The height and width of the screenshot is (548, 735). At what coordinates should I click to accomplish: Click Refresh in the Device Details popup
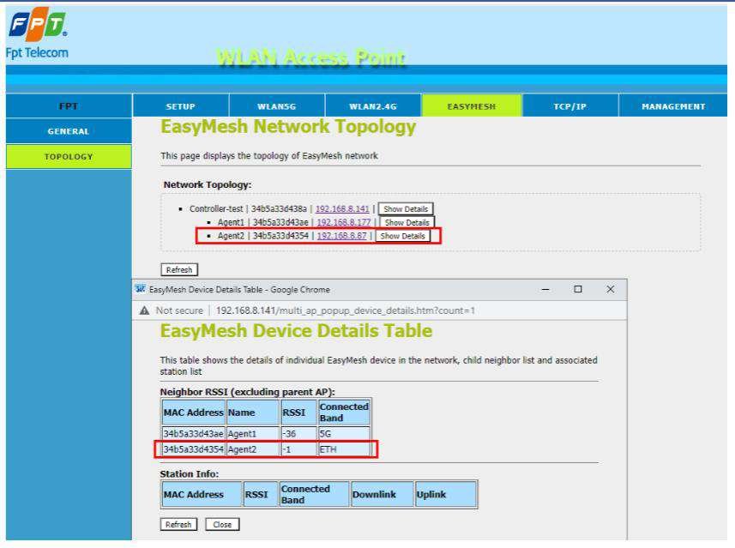click(x=178, y=524)
